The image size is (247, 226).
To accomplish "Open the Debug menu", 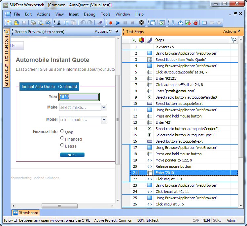I will pyautogui.click(x=89, y=14).
